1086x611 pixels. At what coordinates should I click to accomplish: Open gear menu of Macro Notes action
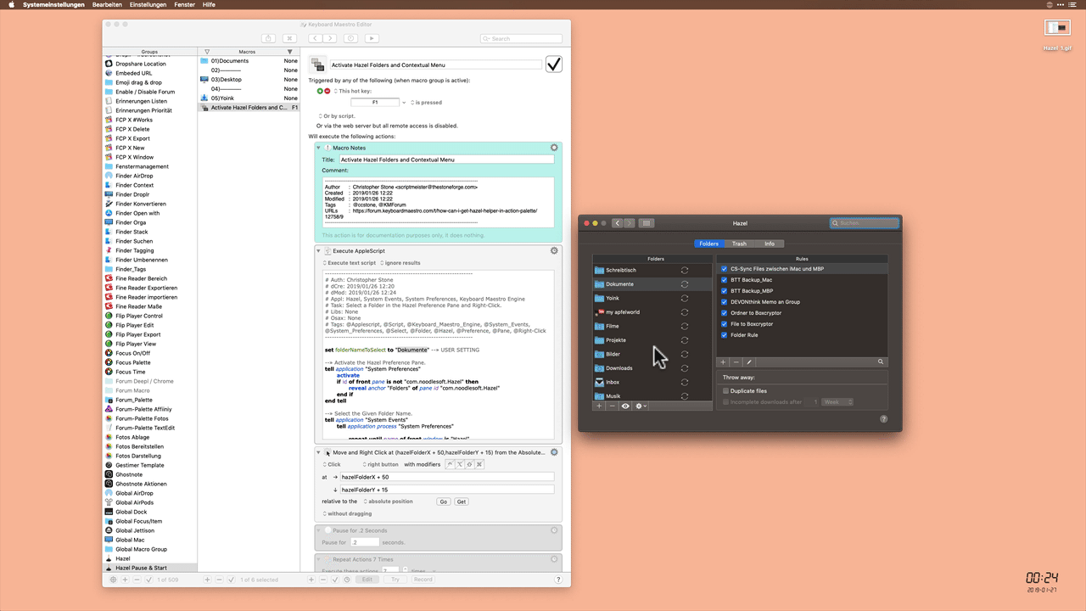click(554, 148)
